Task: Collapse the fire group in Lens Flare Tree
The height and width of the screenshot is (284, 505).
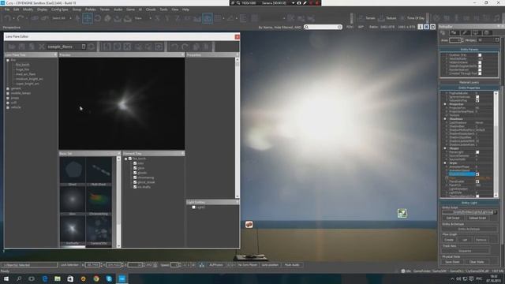Action: coord(8,60)
